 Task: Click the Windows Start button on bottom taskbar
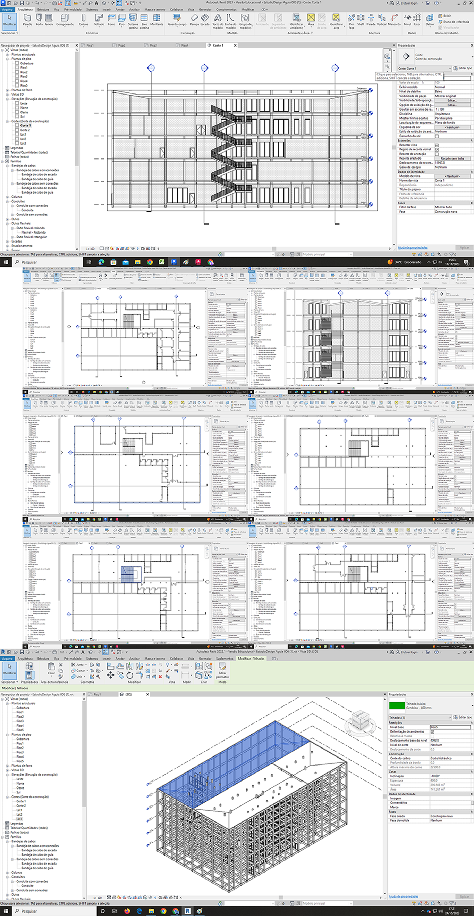click(x=6, y=911)
